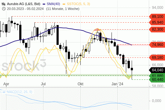The width and height of the screenshot is (165, 110).
Task: Click the Jan '24 time axis label
Action: coord(117,84)
